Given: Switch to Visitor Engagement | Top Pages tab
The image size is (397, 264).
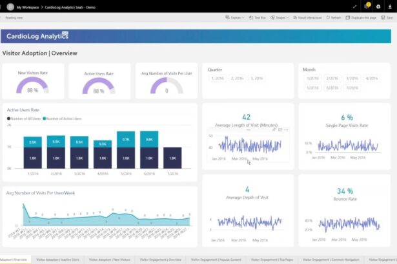Looking at the screenshot, I should click(272, 259).
